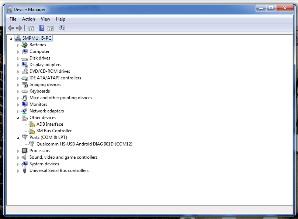Open the Action menu
This screenshot has height=219, width=298.
click(x=28, y=19)
